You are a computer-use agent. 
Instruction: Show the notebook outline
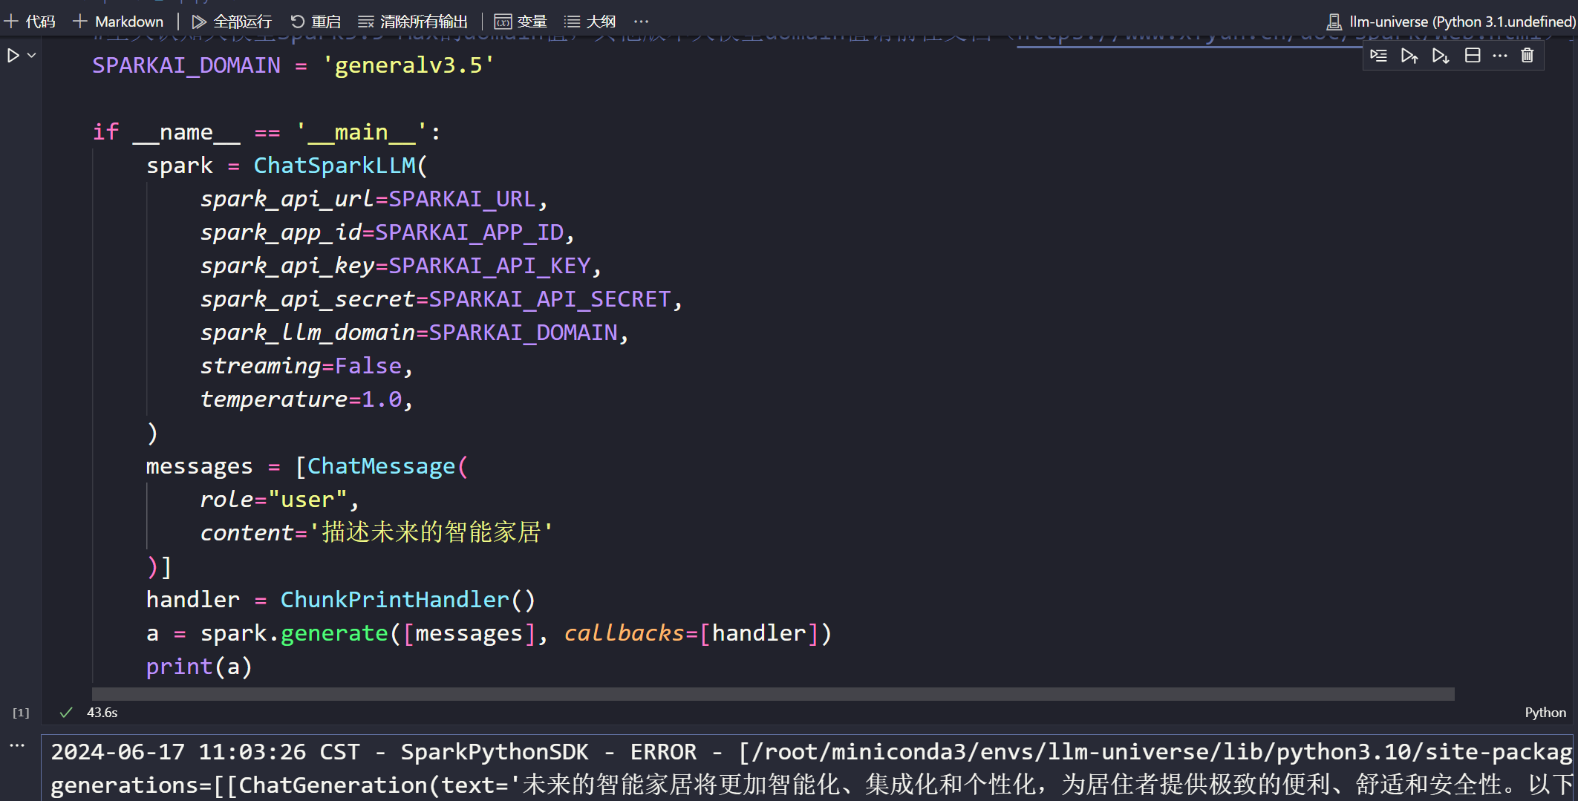[x=590, y=22]
